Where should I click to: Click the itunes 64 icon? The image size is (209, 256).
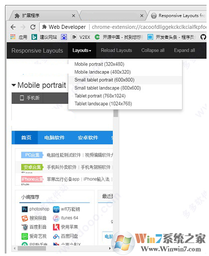click(56, 218)
